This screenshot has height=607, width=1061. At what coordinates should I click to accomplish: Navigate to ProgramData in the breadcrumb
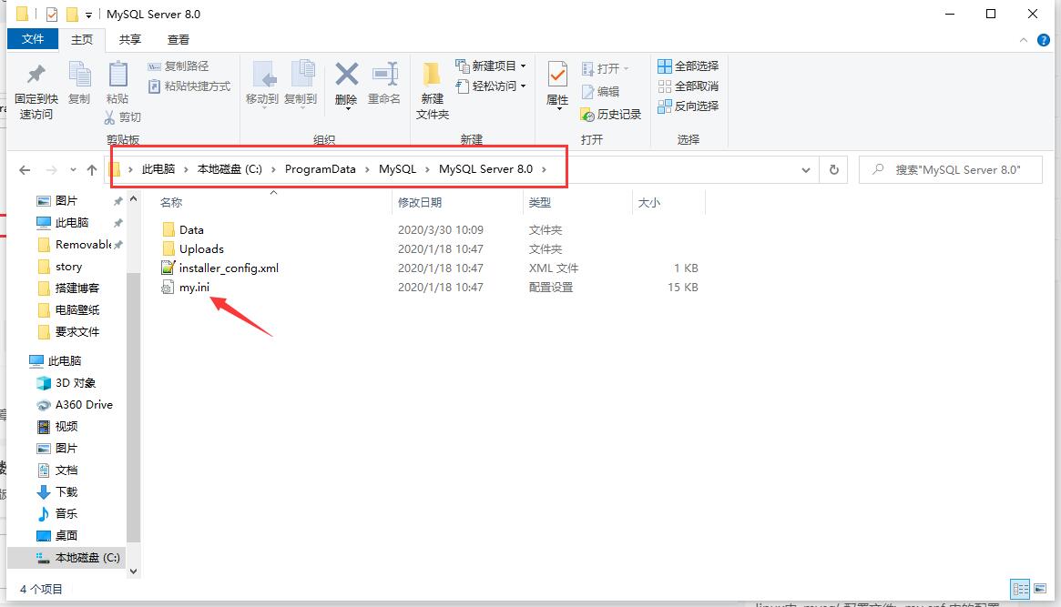321,169
